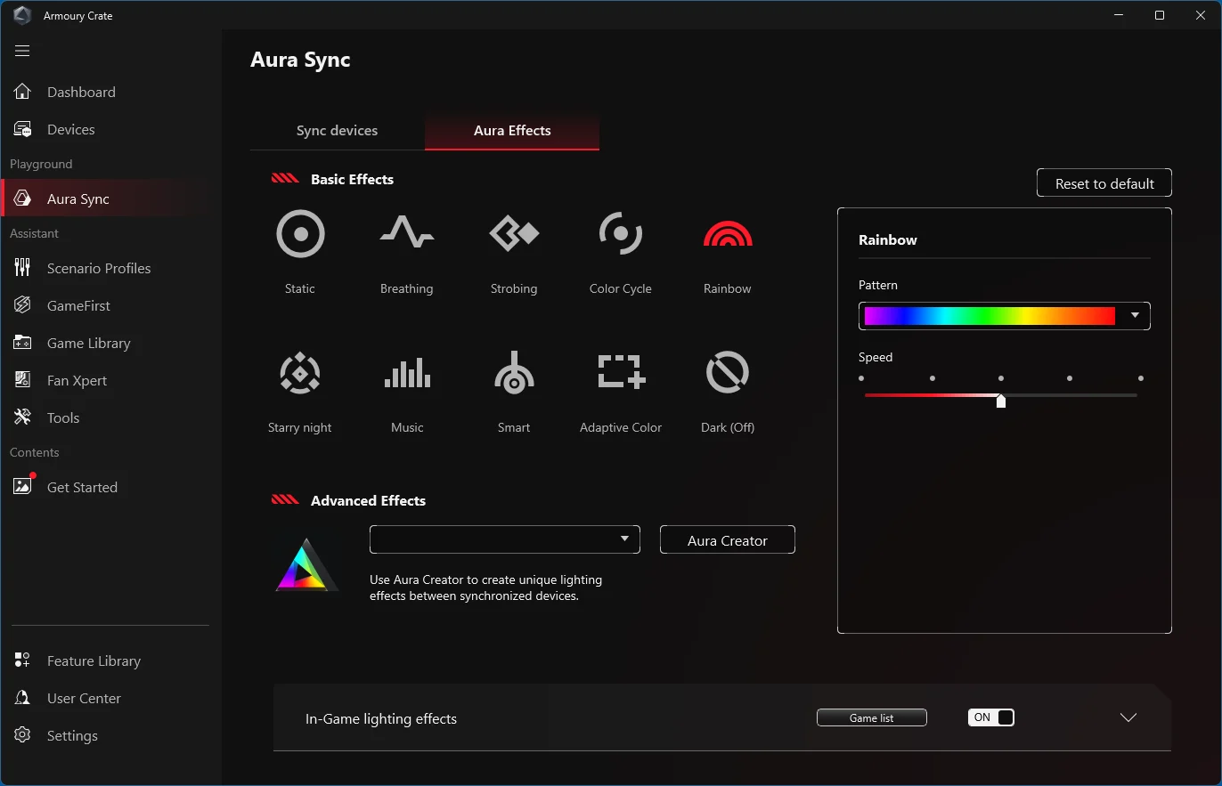
Task: Click the Reset to default button
Action: (1104, 183)
